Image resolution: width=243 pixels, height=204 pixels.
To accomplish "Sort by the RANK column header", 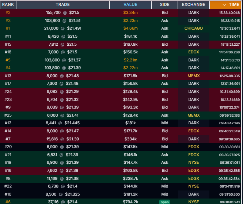I will pyautogui.click(x=8, y=5).
